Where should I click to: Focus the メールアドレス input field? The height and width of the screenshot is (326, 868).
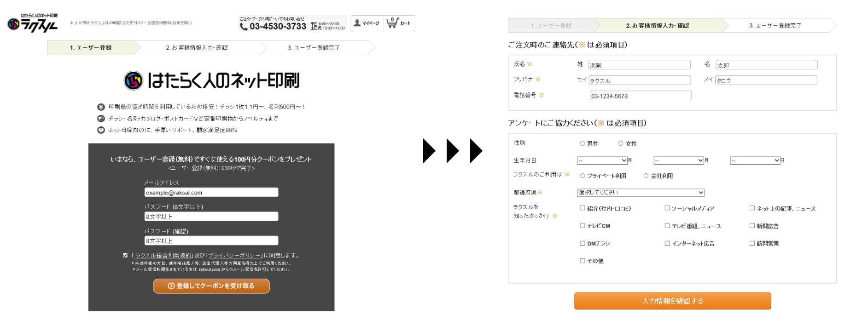point(211,192)
